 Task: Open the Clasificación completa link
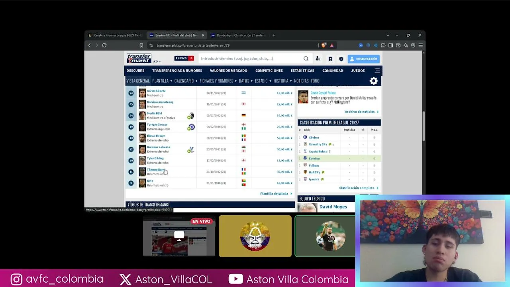pyautogui.click(x=359, y=188)
